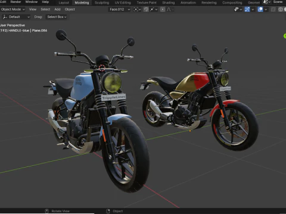Open the transform pivot point menu
286x214 pixels.
click(137, 10)
